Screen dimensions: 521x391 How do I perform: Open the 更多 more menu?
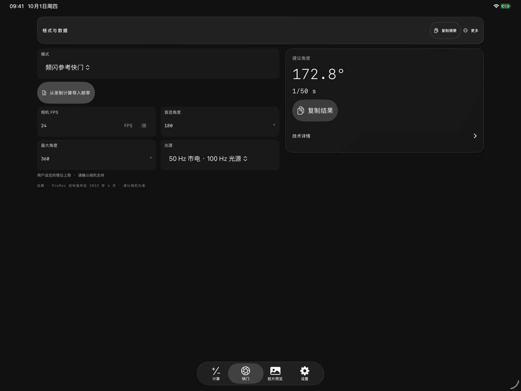tap(471, 30)
